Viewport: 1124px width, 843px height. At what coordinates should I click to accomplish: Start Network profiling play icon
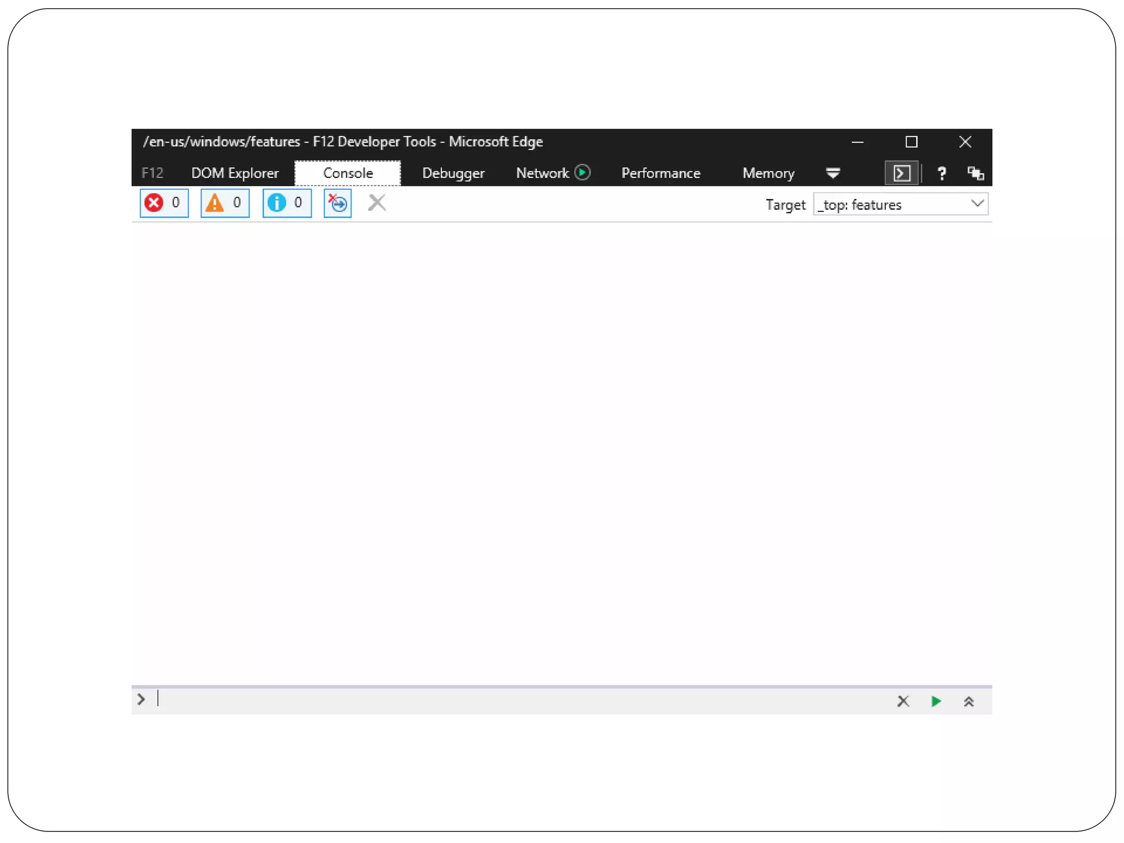pos(582,172)
